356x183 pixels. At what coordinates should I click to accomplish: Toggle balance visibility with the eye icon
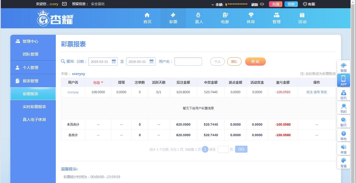(x=262, y=4)
